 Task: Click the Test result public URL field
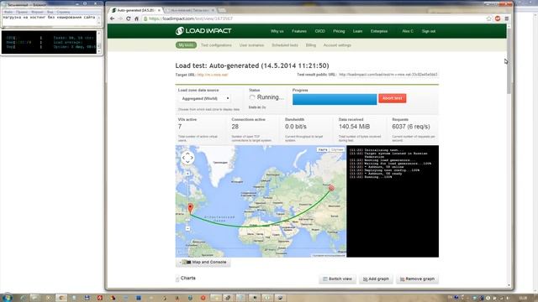pos(388,75)
